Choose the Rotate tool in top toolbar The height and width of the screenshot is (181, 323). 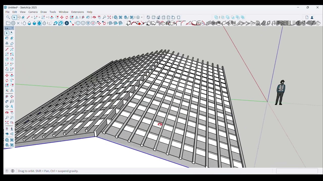[x=67, y=17]
